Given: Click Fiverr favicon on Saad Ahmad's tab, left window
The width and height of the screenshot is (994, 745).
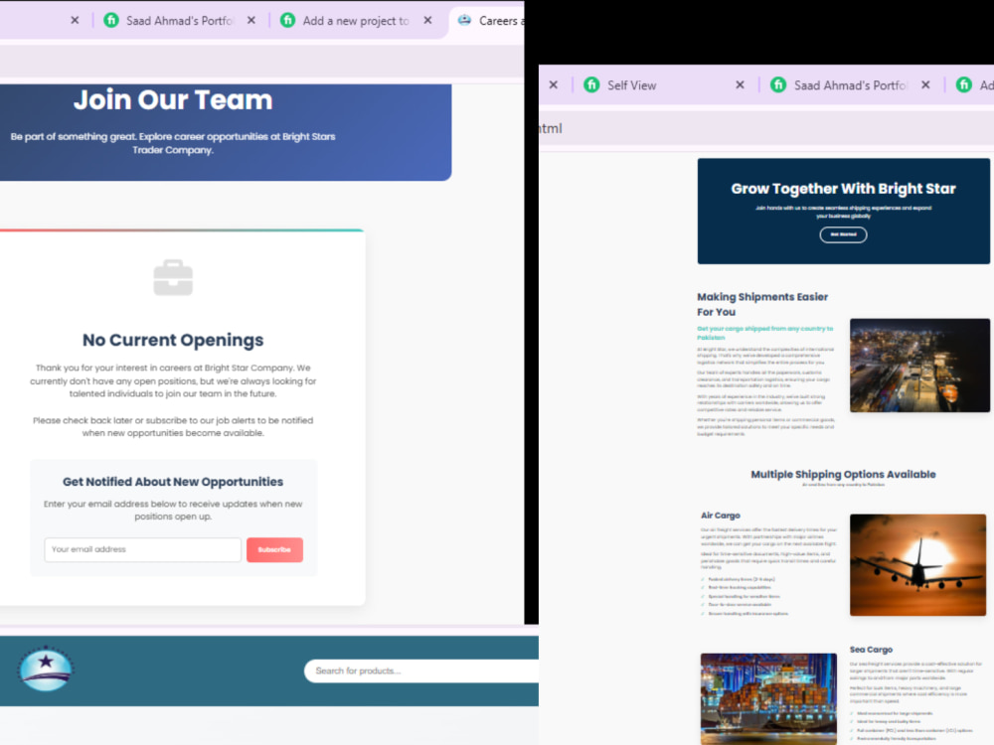Looking at the screenshot, I should (111, 20).
